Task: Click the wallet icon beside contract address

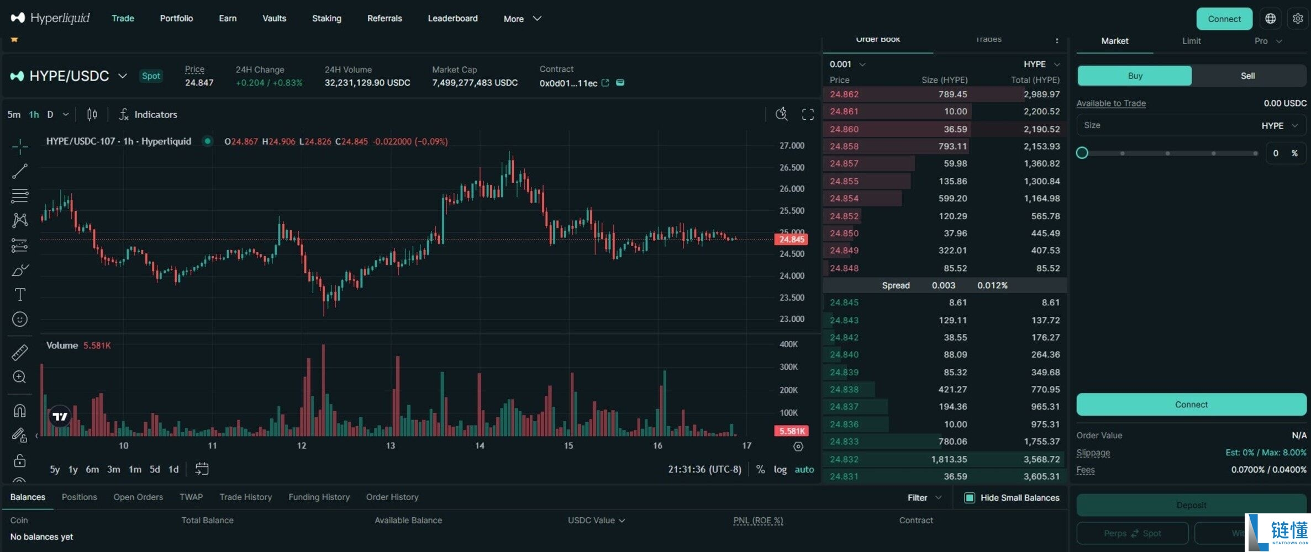Action: click(x=620, y=83)
